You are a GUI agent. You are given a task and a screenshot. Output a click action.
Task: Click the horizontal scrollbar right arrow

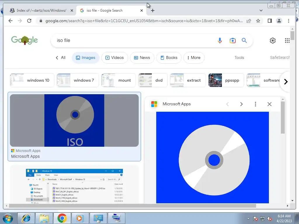(288, 206)
